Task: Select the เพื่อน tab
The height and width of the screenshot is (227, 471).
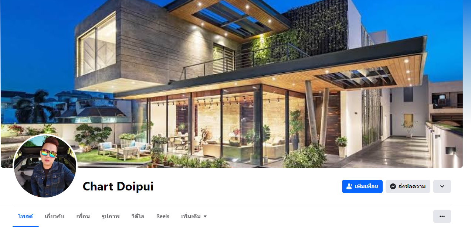Action: [x=83, y=216]
